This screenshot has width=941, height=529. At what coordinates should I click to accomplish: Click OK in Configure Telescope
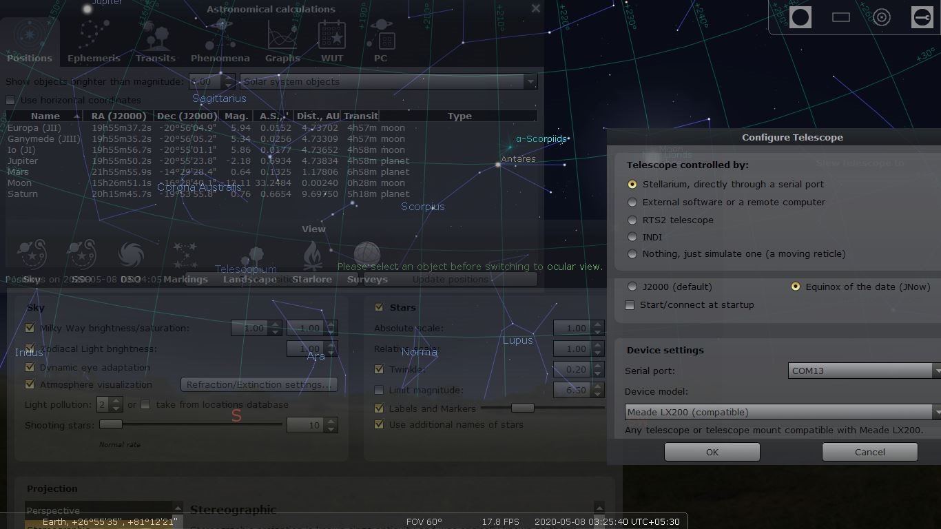pyautogui.click(x=712, y=452)
